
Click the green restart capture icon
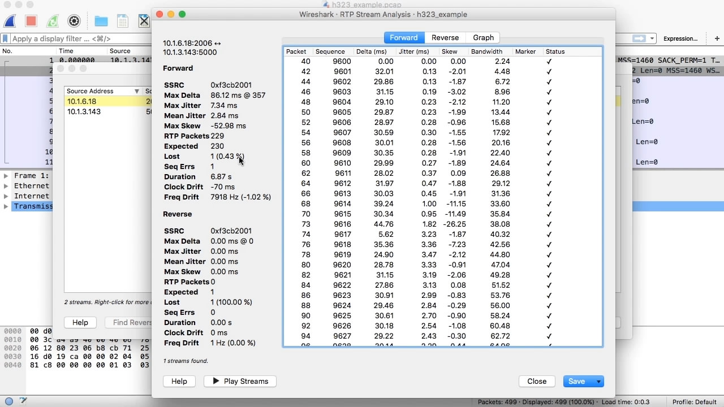click(x=53, y=21)
